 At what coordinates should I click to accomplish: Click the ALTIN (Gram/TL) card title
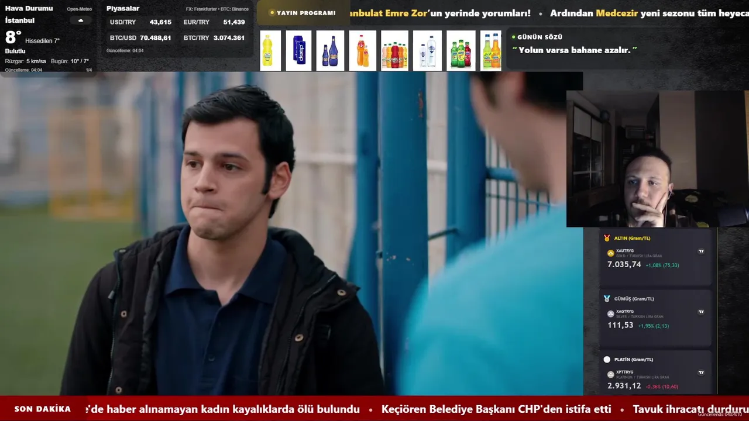[x=632, y=238]
